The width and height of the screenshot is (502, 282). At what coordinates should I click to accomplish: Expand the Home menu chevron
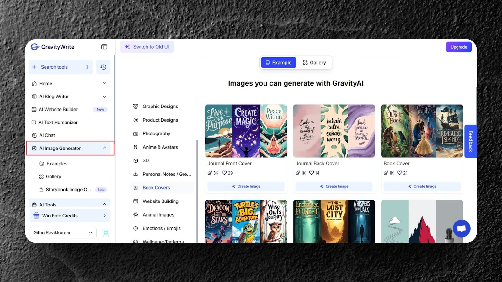pos(104,83)
